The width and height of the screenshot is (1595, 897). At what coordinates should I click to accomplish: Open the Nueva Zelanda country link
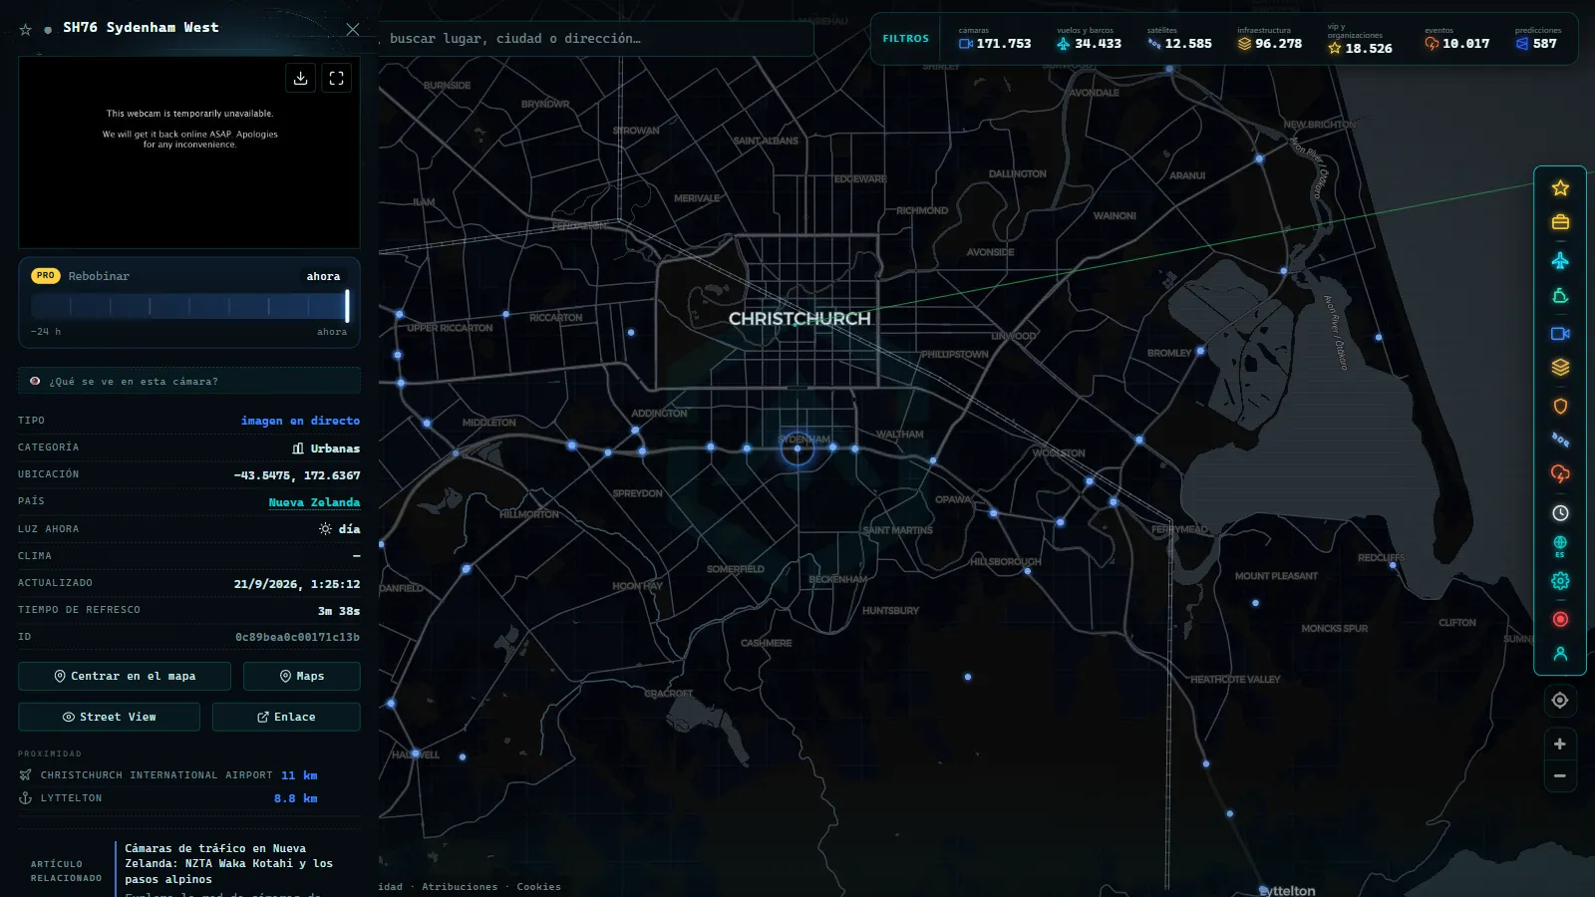pyautogui.click(x=314, y=502)
